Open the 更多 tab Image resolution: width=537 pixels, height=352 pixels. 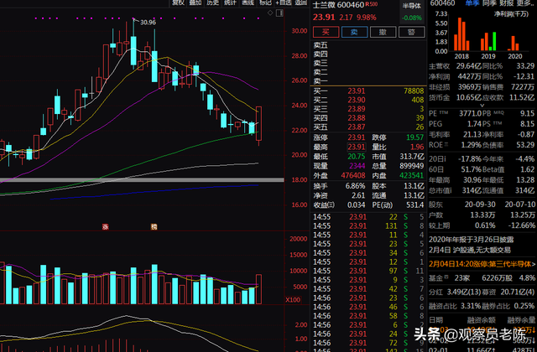tap(524, 3)
